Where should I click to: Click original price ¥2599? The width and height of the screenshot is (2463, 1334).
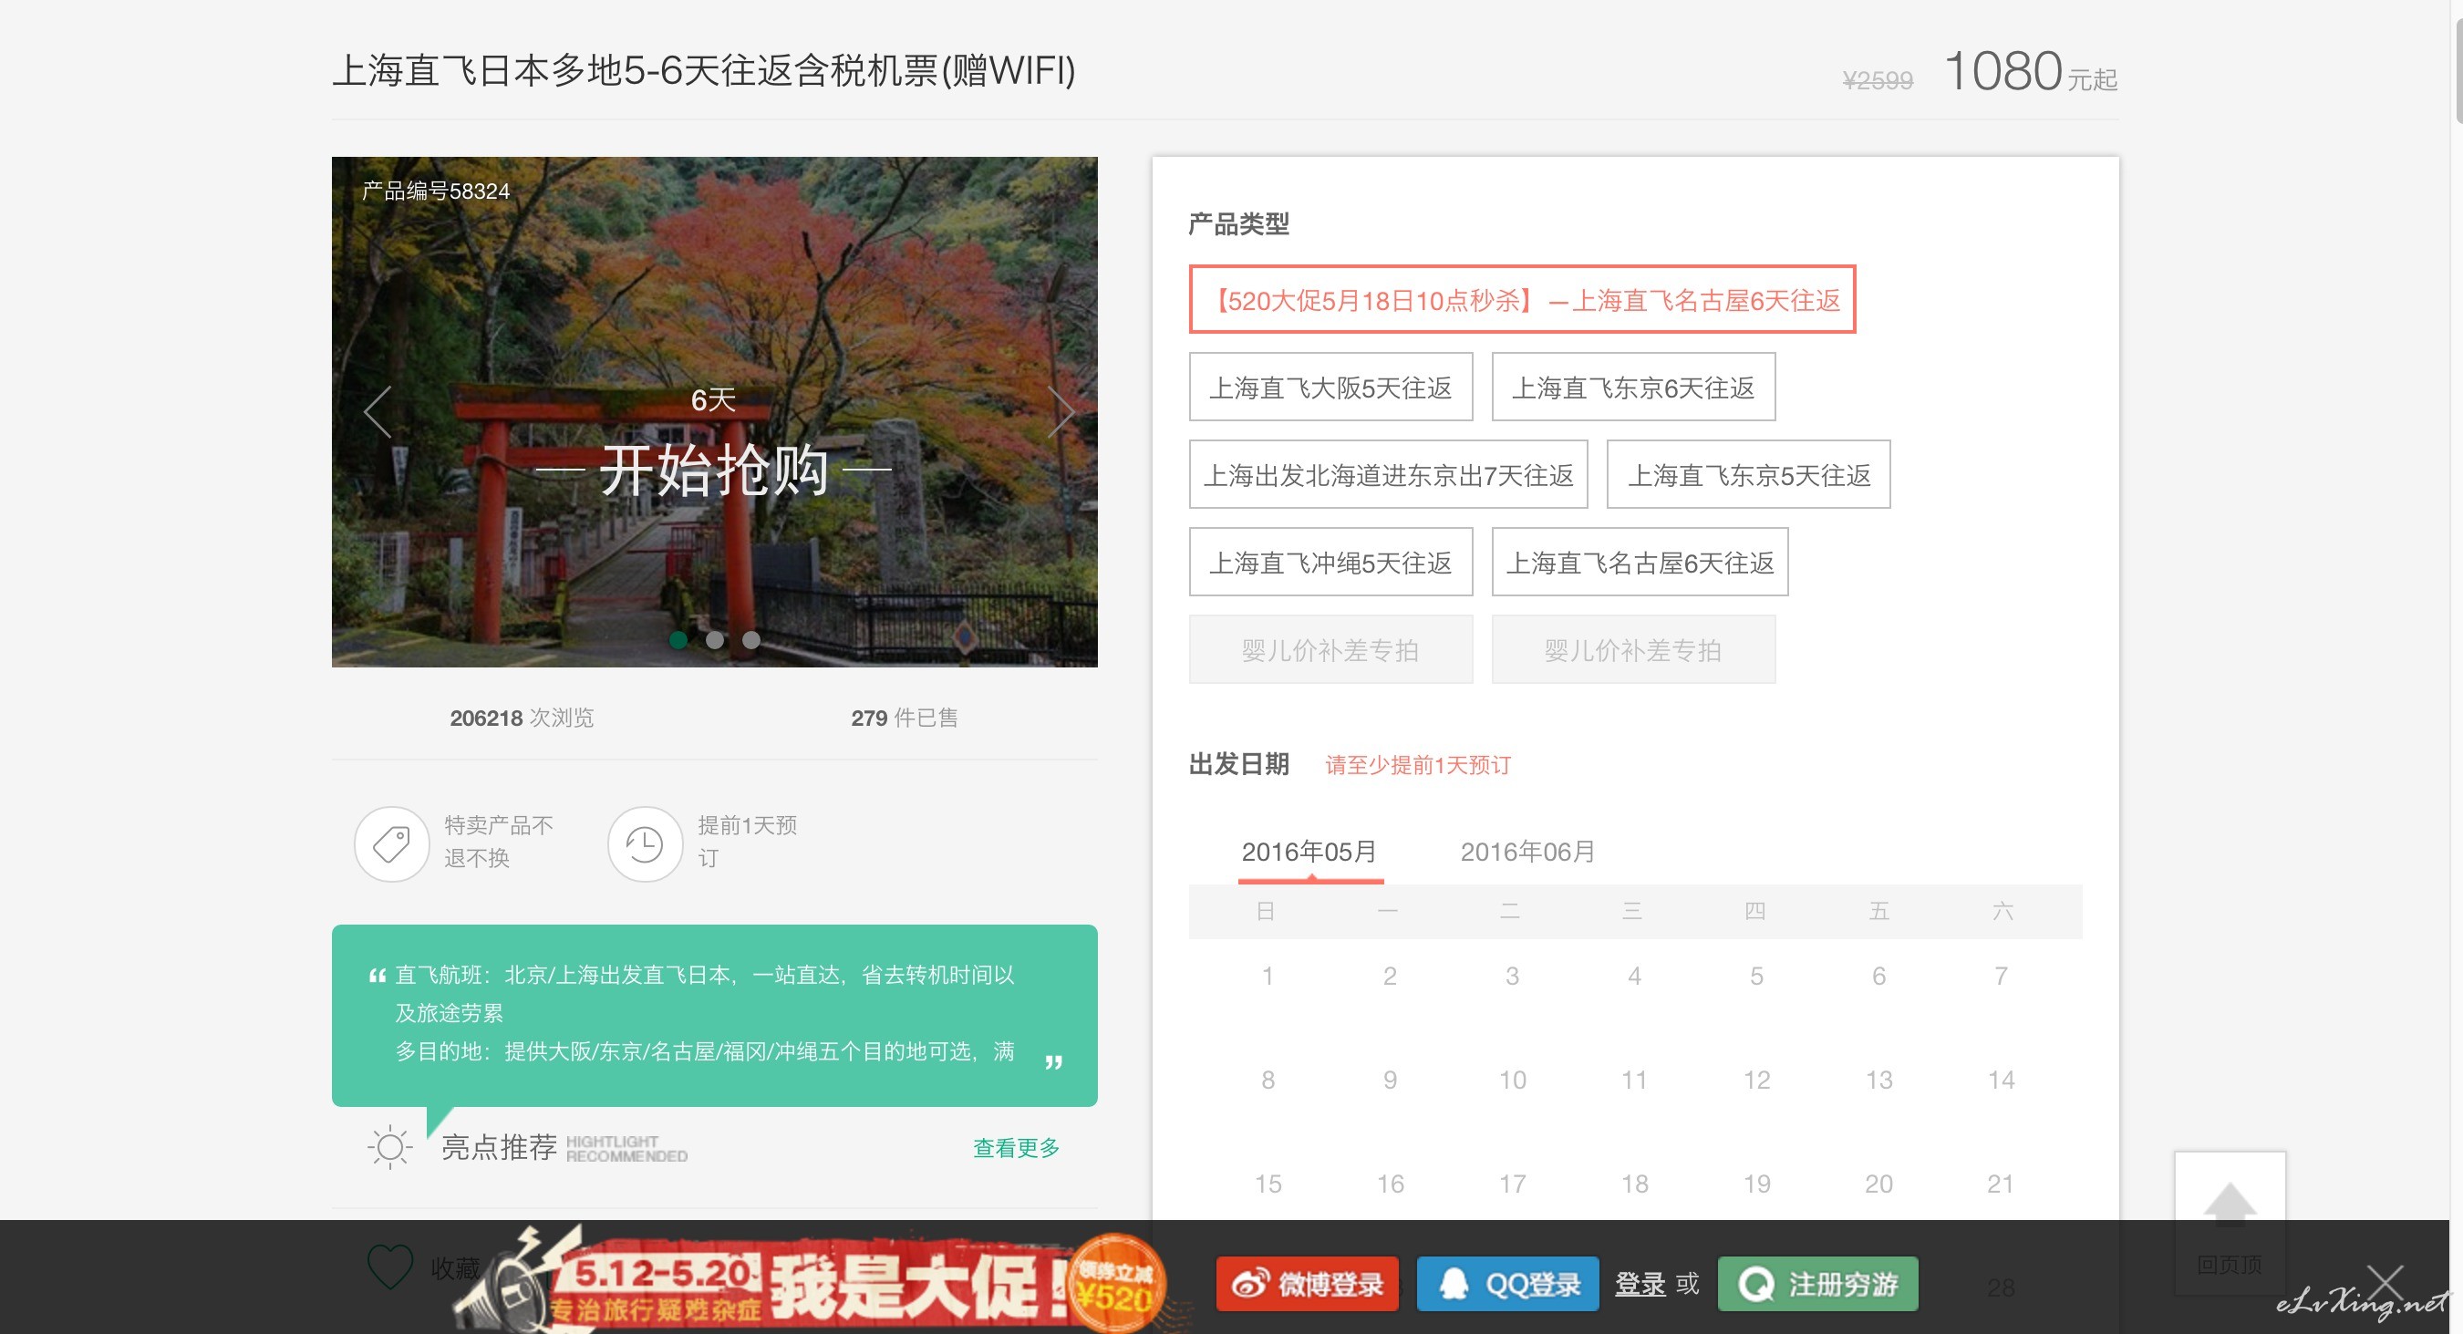(x=1877, y=80)
